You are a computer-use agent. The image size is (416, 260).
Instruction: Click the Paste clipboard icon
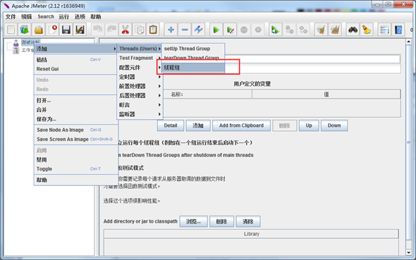(x=153, y=30)
